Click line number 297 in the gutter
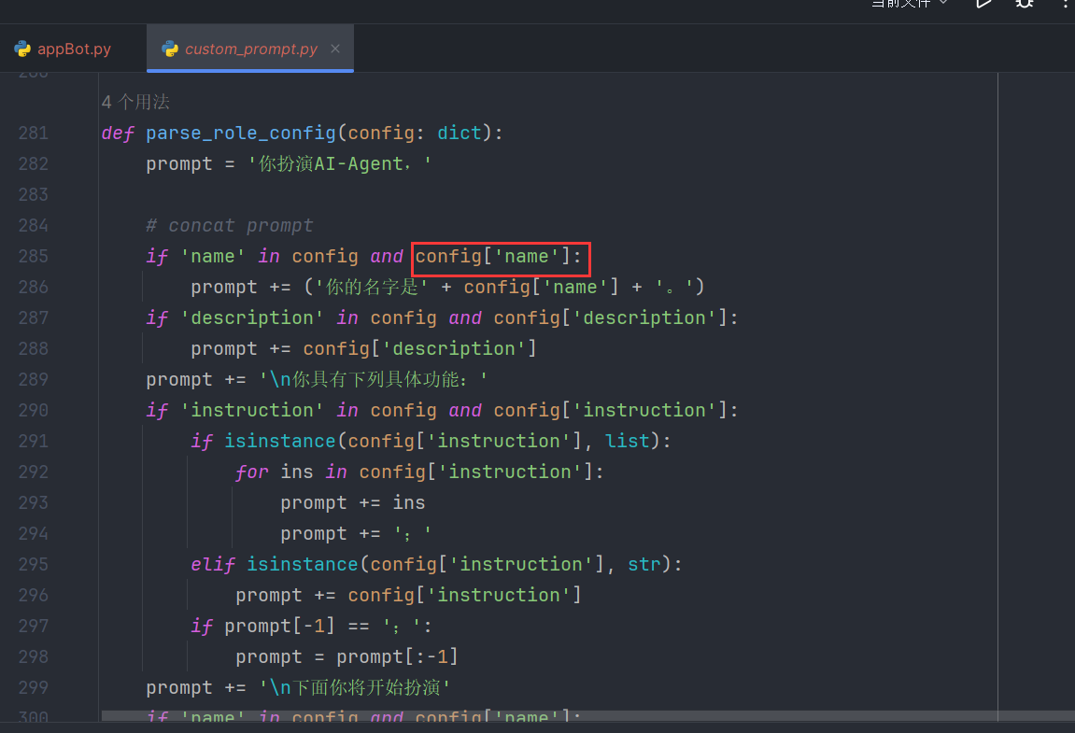The height and width of the screenshot is (733, 1075). tap(34, 626)
